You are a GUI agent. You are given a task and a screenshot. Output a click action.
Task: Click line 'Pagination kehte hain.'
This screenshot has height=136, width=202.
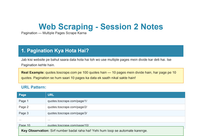38,65
